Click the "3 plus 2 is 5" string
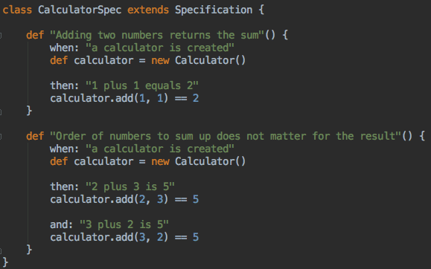Screen dimensions: 431x269 tap(124, 224)
